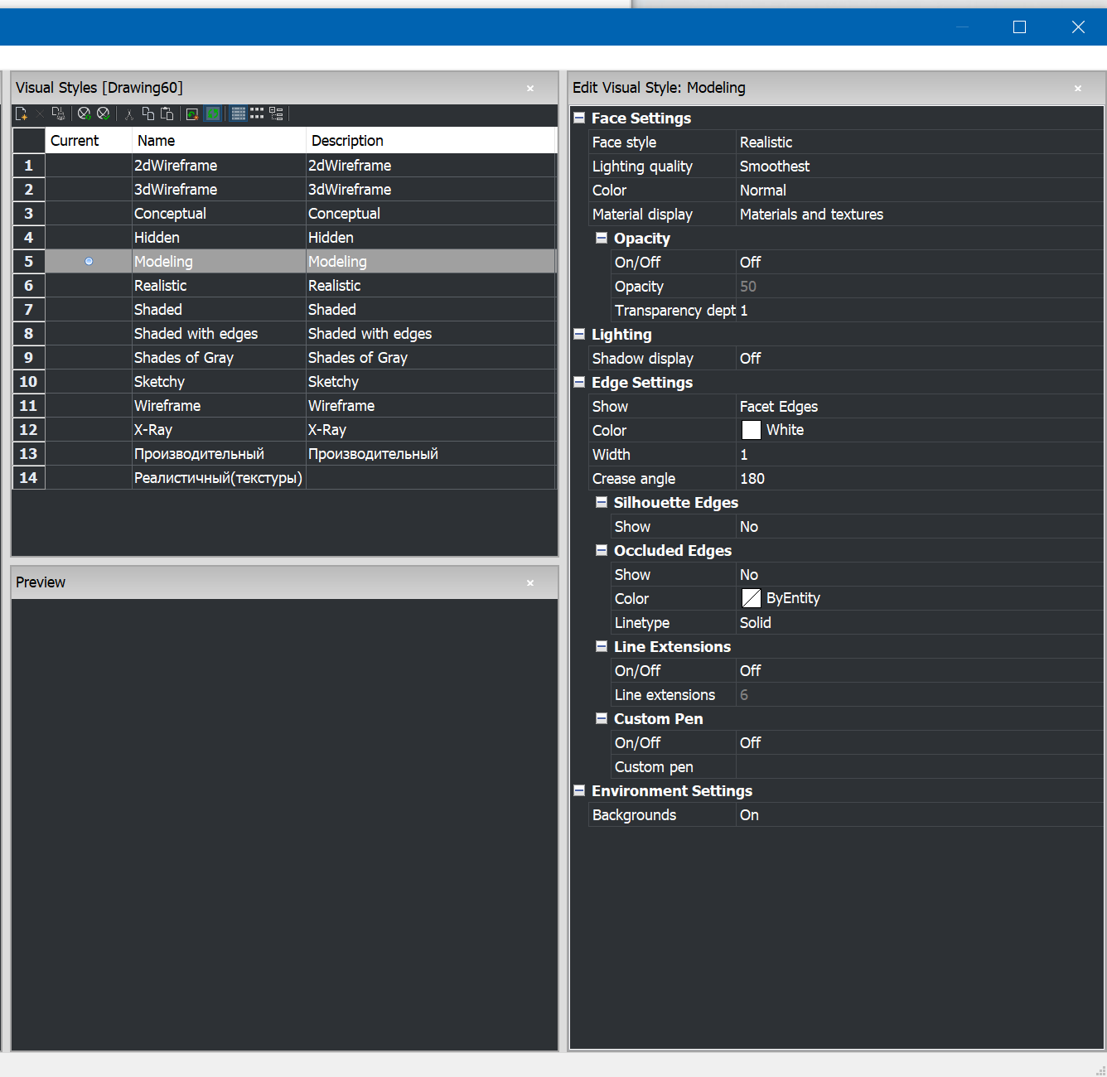Collapse the Face Settings section
The height and width of the screenshot is (1077, 1107).
[579, 118]
